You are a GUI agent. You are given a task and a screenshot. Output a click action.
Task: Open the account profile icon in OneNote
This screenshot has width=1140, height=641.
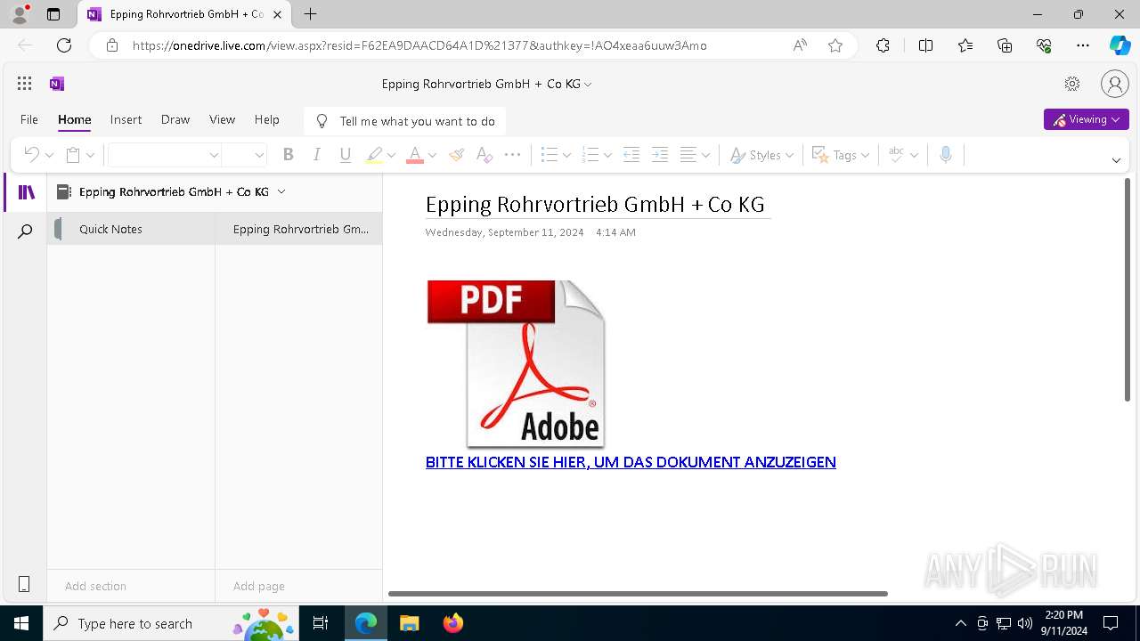click(1115, 84)
